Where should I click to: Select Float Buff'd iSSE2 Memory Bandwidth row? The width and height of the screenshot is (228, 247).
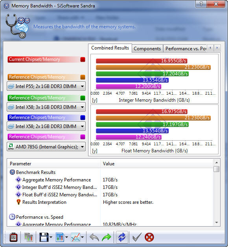[110, 195]
